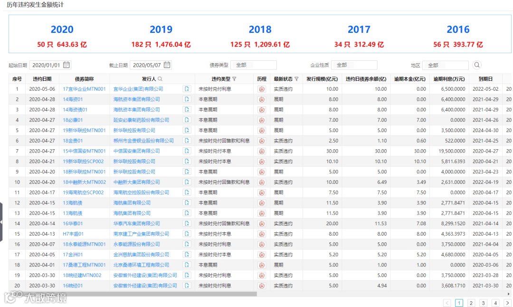
Task: Open the 企业性质 dropdown showing 全部
Action: pos(354,65)
